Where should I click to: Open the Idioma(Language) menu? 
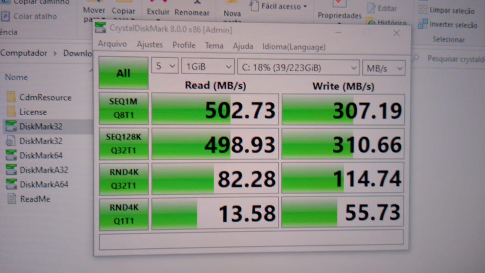coord(294,47)
